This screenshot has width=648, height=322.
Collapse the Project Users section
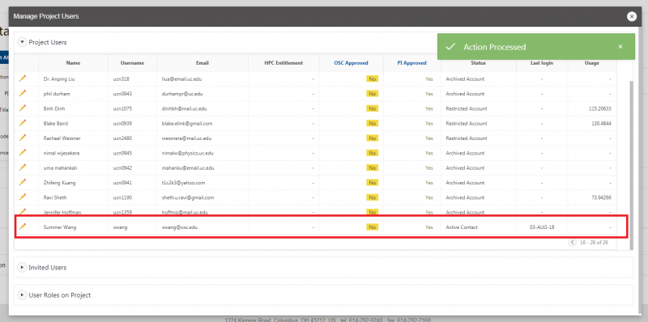pos(23,42)
